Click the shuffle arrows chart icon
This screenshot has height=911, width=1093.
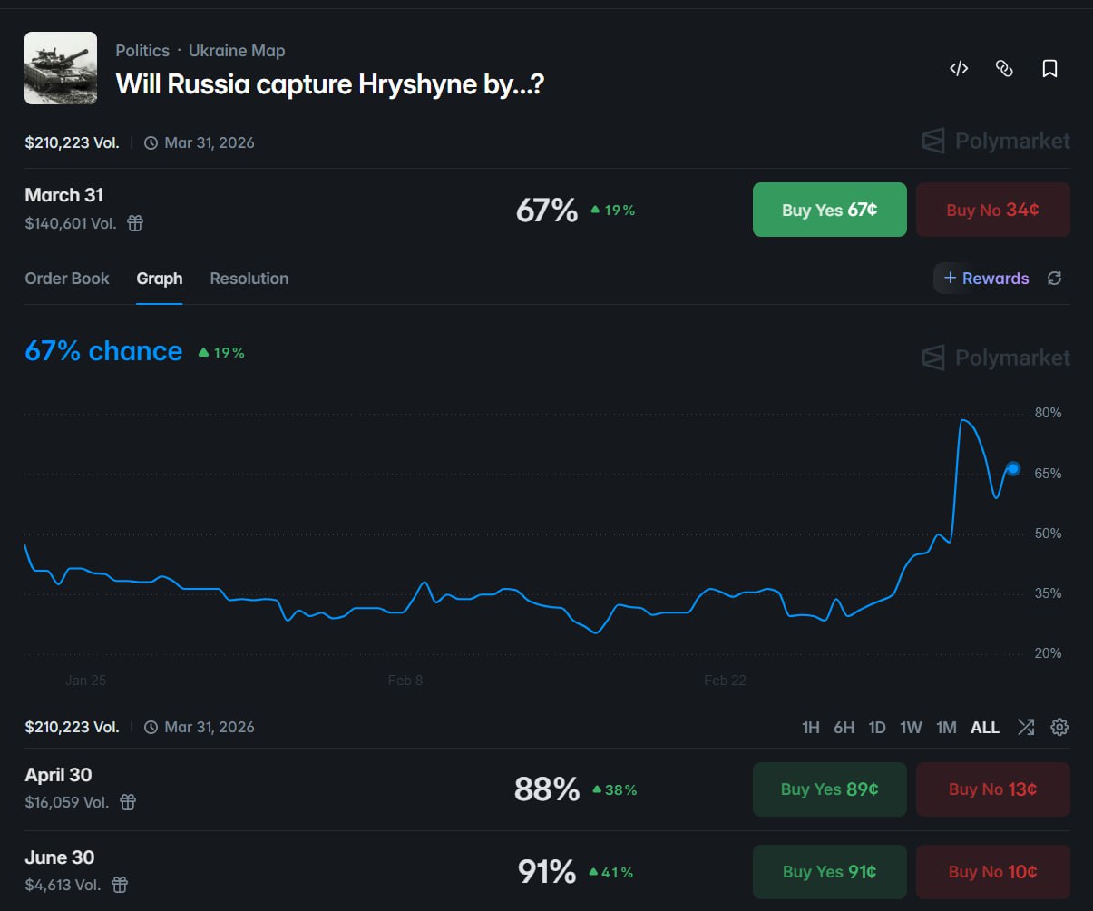tap(1026, 727)
